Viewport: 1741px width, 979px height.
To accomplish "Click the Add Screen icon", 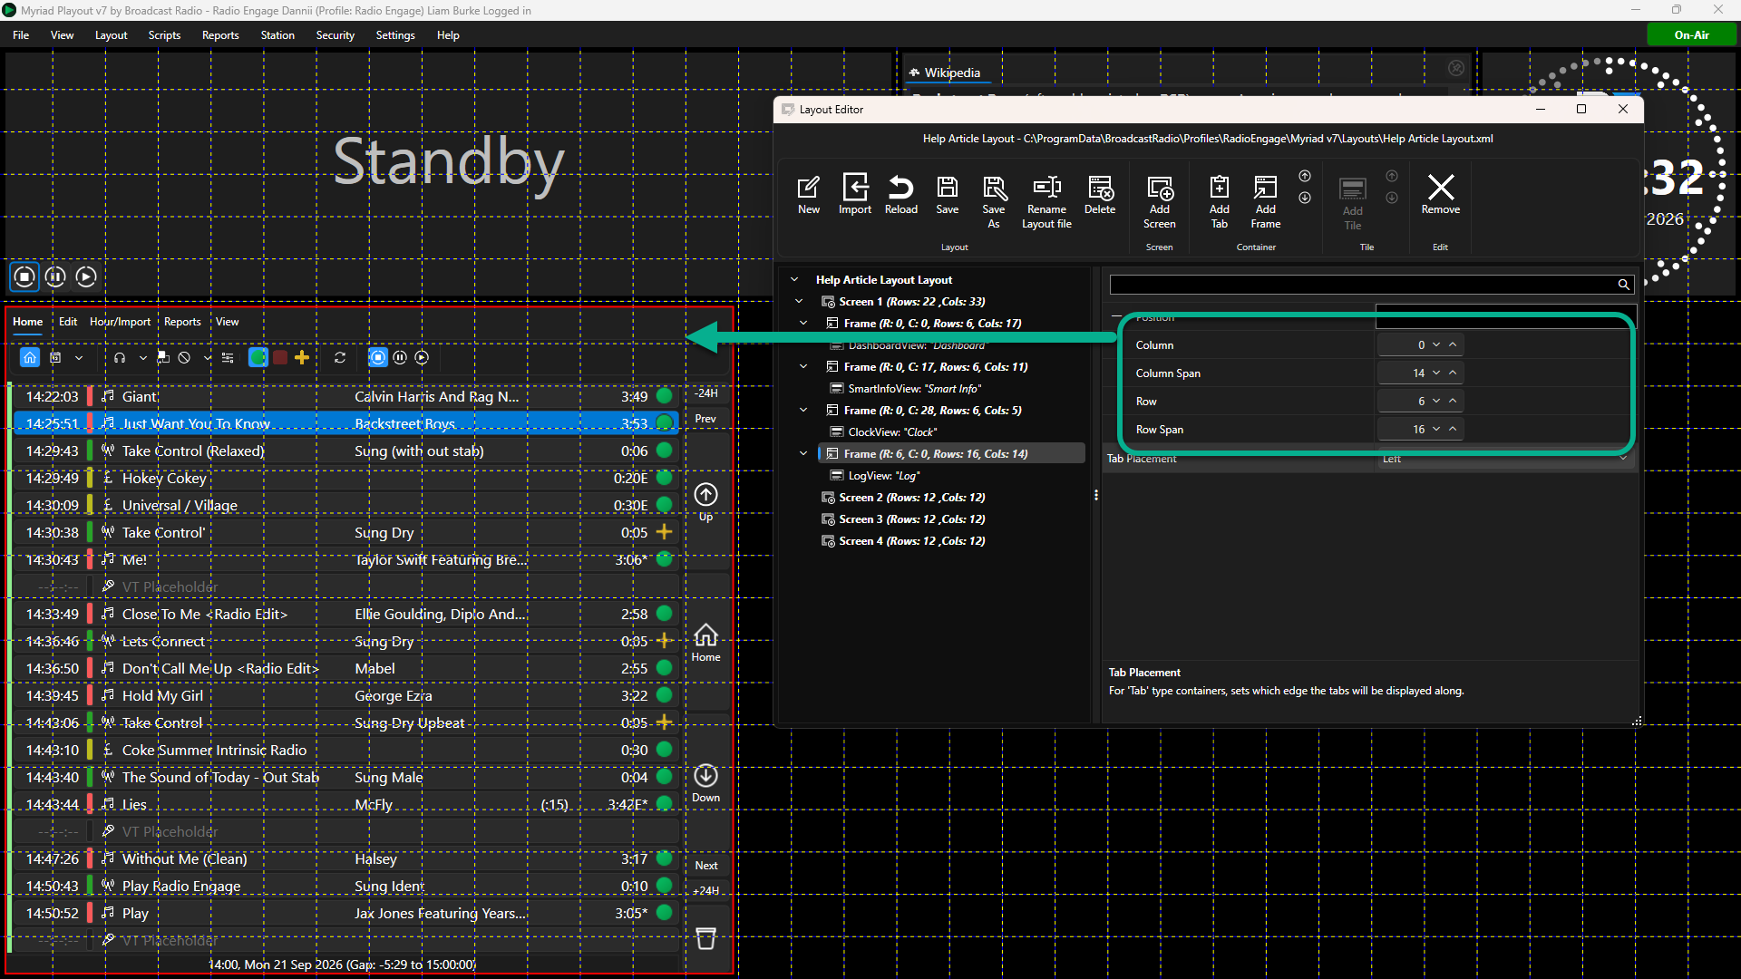I will [1159, 201].
